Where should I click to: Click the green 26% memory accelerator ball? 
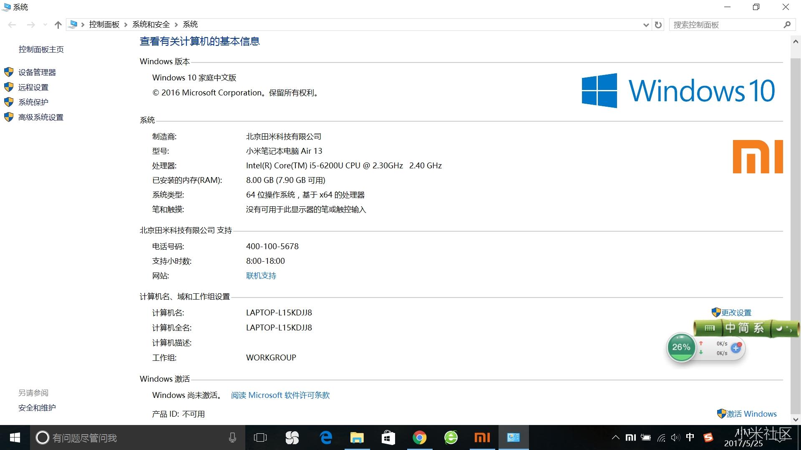pyautogui.click(x=681, y=347)
